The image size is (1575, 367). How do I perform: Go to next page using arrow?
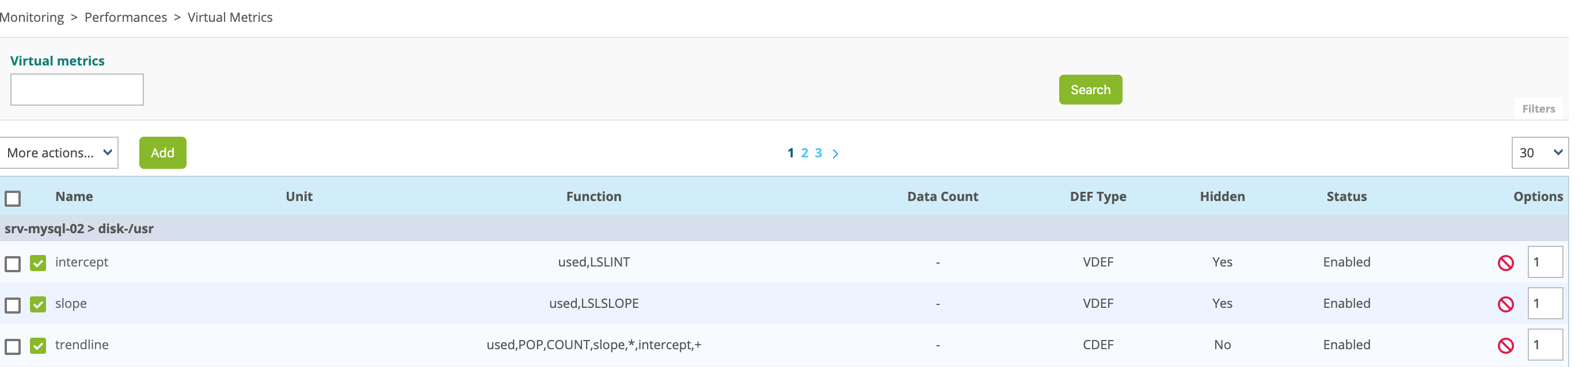[835, 153]
